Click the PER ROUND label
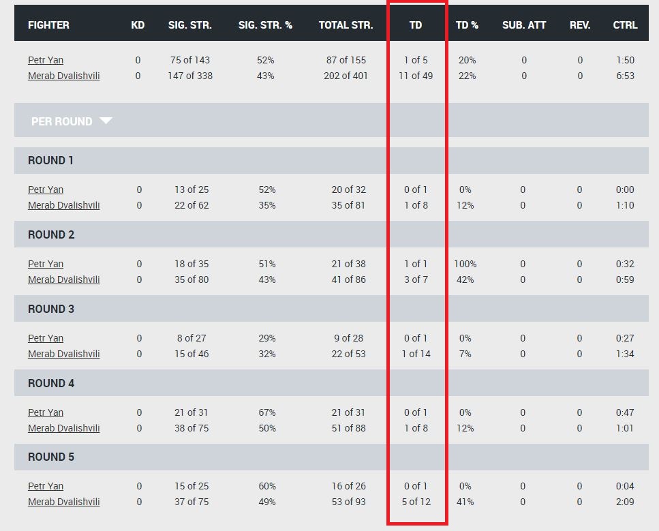Screen dimensions: 659x531 point(62,121)
